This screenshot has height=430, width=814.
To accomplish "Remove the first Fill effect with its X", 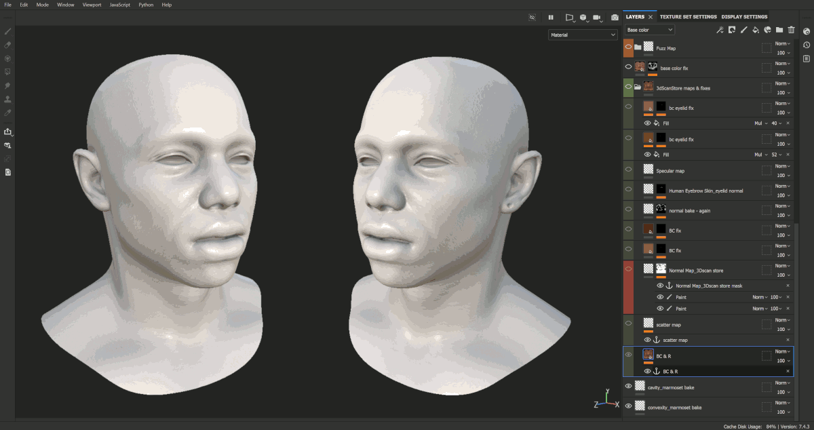I will (x=788, y=123).
